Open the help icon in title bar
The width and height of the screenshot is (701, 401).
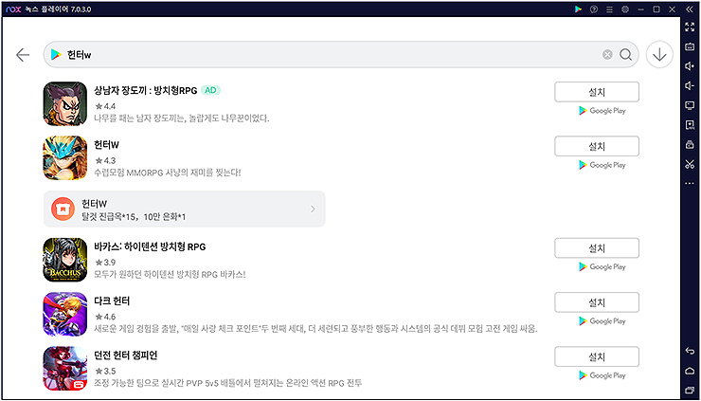[x=594, y=9]
